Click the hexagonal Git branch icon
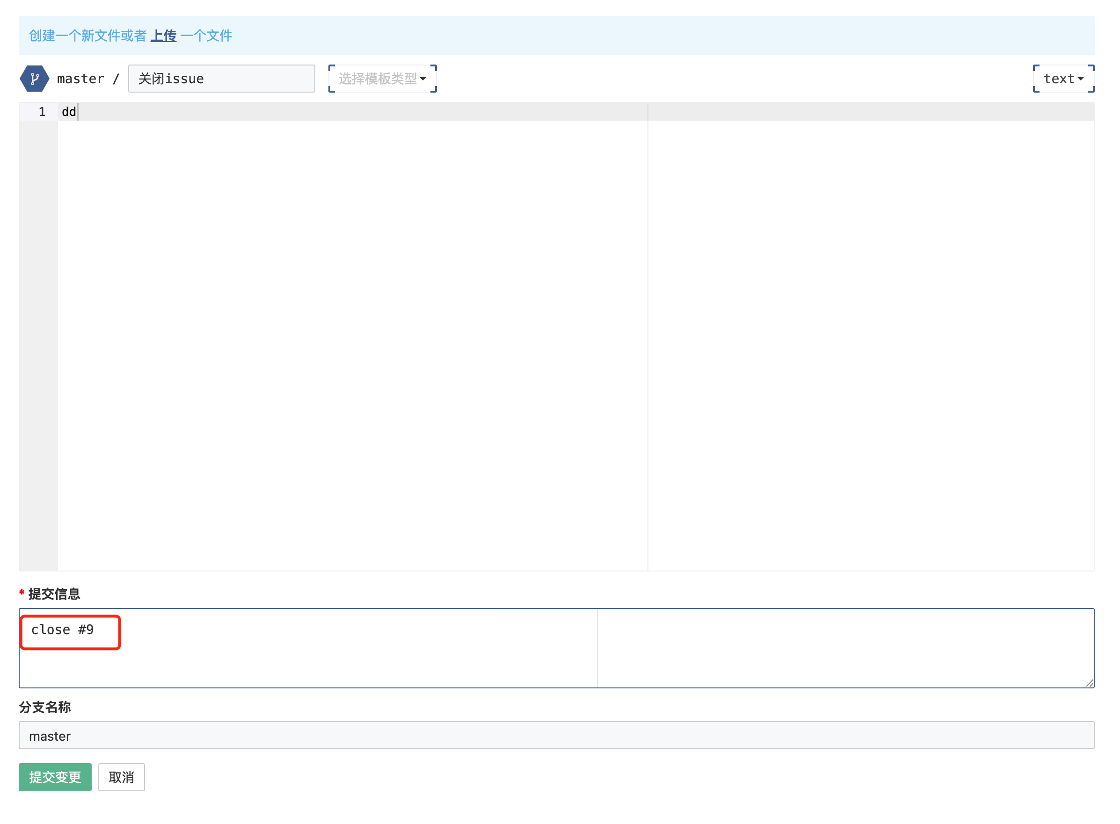This screenshot has height=824, width=1120. pos(34,78)
